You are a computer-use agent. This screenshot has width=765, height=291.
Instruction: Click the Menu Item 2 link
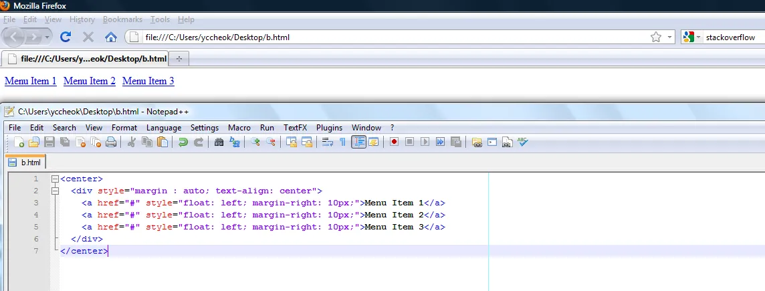[x=90, y=81]
